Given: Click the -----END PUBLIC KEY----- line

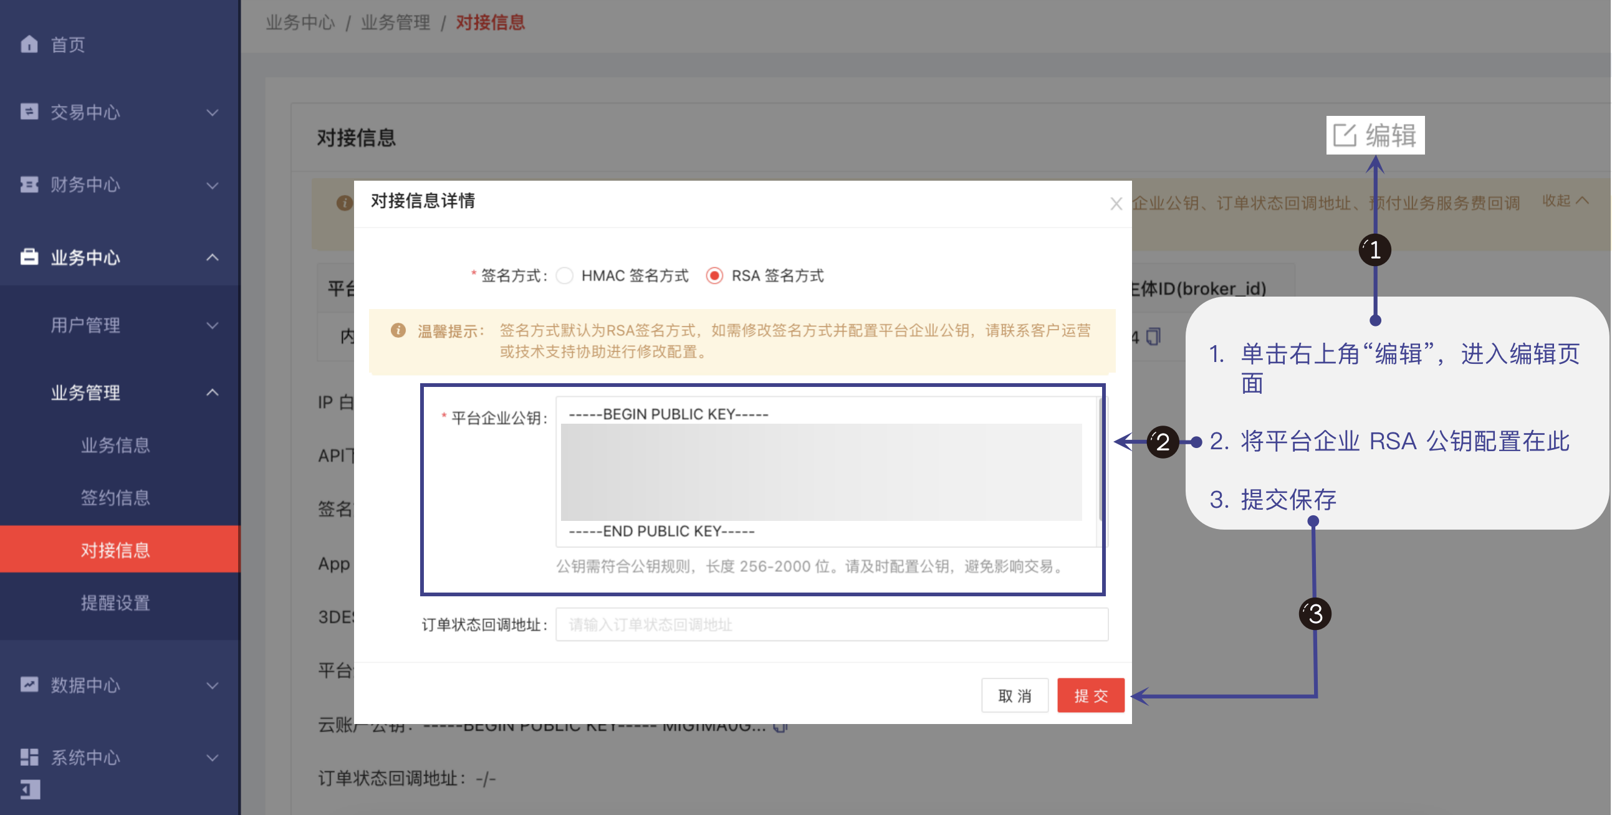Looking at the screenshot, I should [661, 531].
